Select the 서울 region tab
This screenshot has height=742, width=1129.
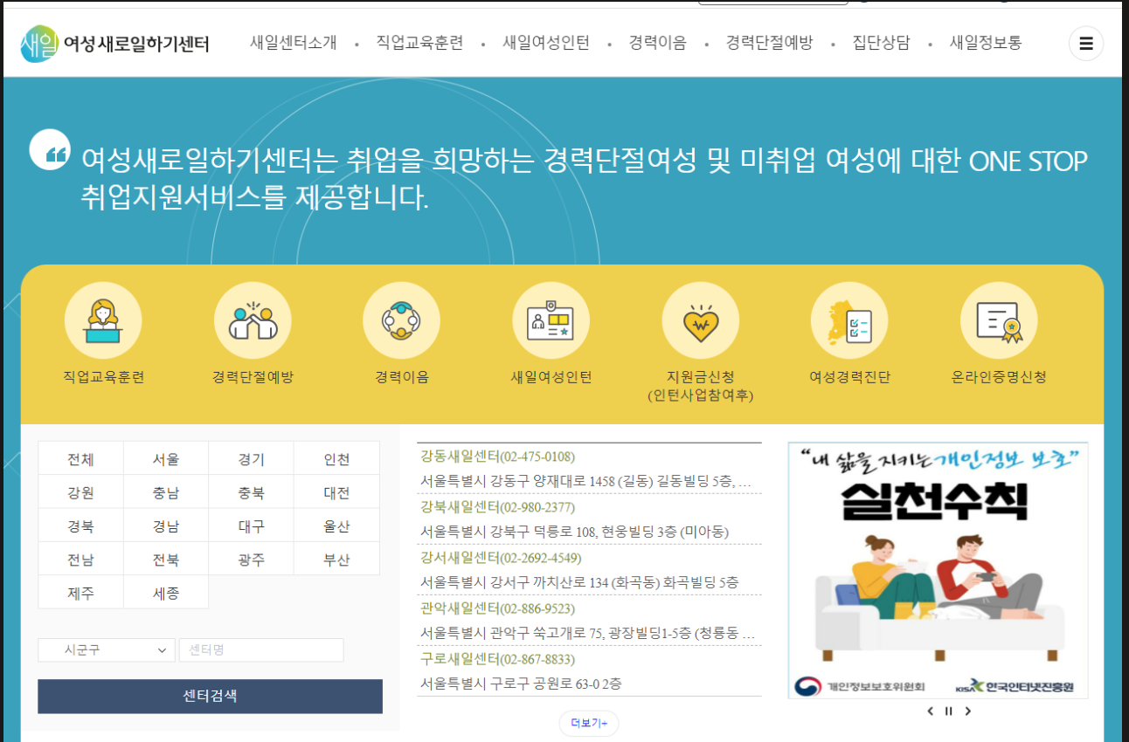point(166,458)
